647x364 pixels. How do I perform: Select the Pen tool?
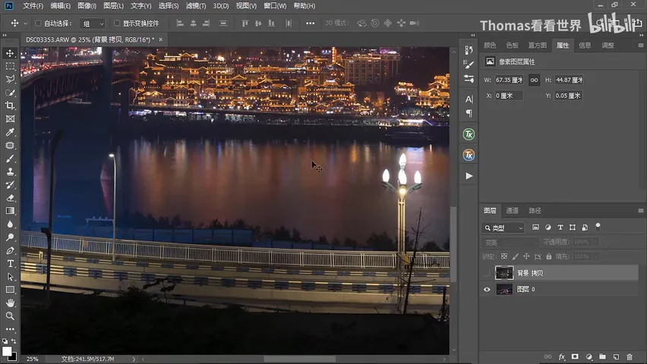click(x=11, y=250)
